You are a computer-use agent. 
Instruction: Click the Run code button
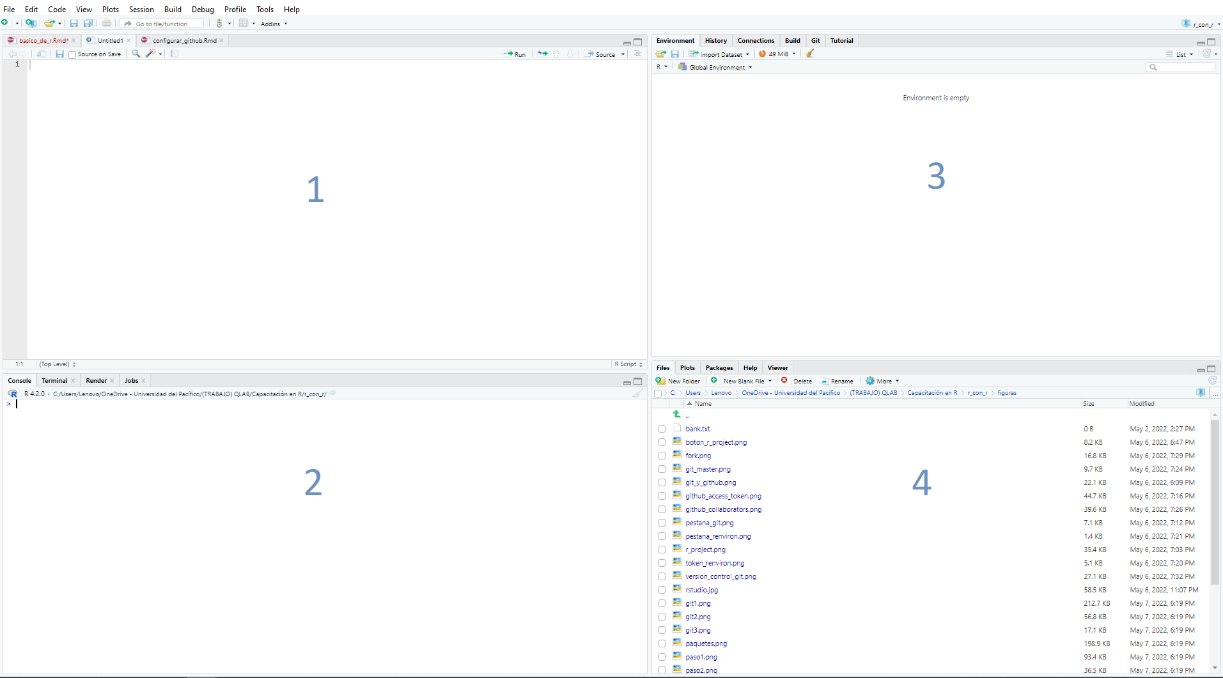click(515, 54)
